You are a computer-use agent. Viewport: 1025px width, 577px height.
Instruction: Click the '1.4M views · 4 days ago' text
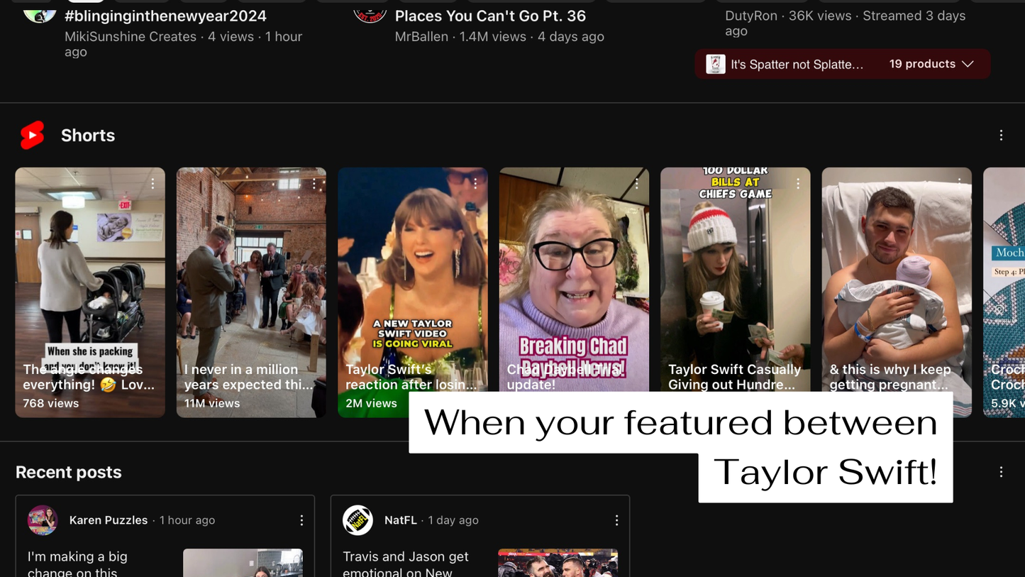click(532, 36)
